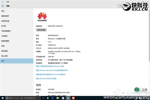Click the Windows 10 家庭中文版 edition text
150x100 pixels.
[57, 39]
